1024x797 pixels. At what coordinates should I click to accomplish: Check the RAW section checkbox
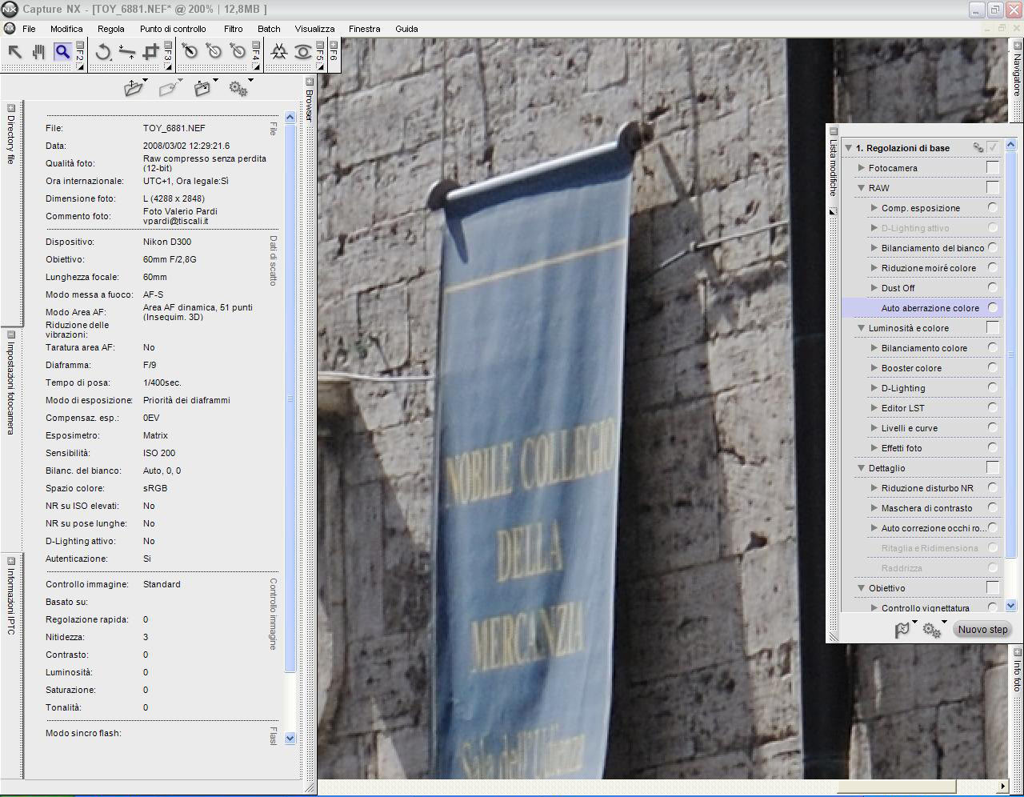click(x=993, y=187)
